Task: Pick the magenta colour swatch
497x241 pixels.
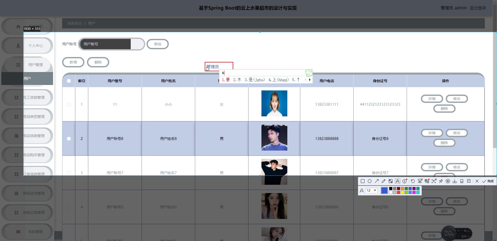Action: (x=414, y=193)
